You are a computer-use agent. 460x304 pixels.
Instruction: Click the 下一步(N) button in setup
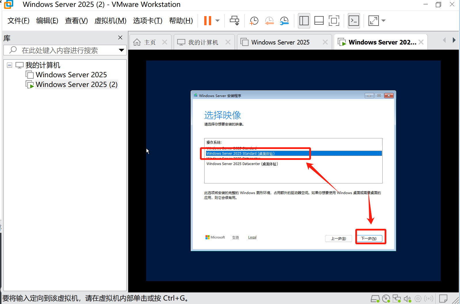[369, 238]
